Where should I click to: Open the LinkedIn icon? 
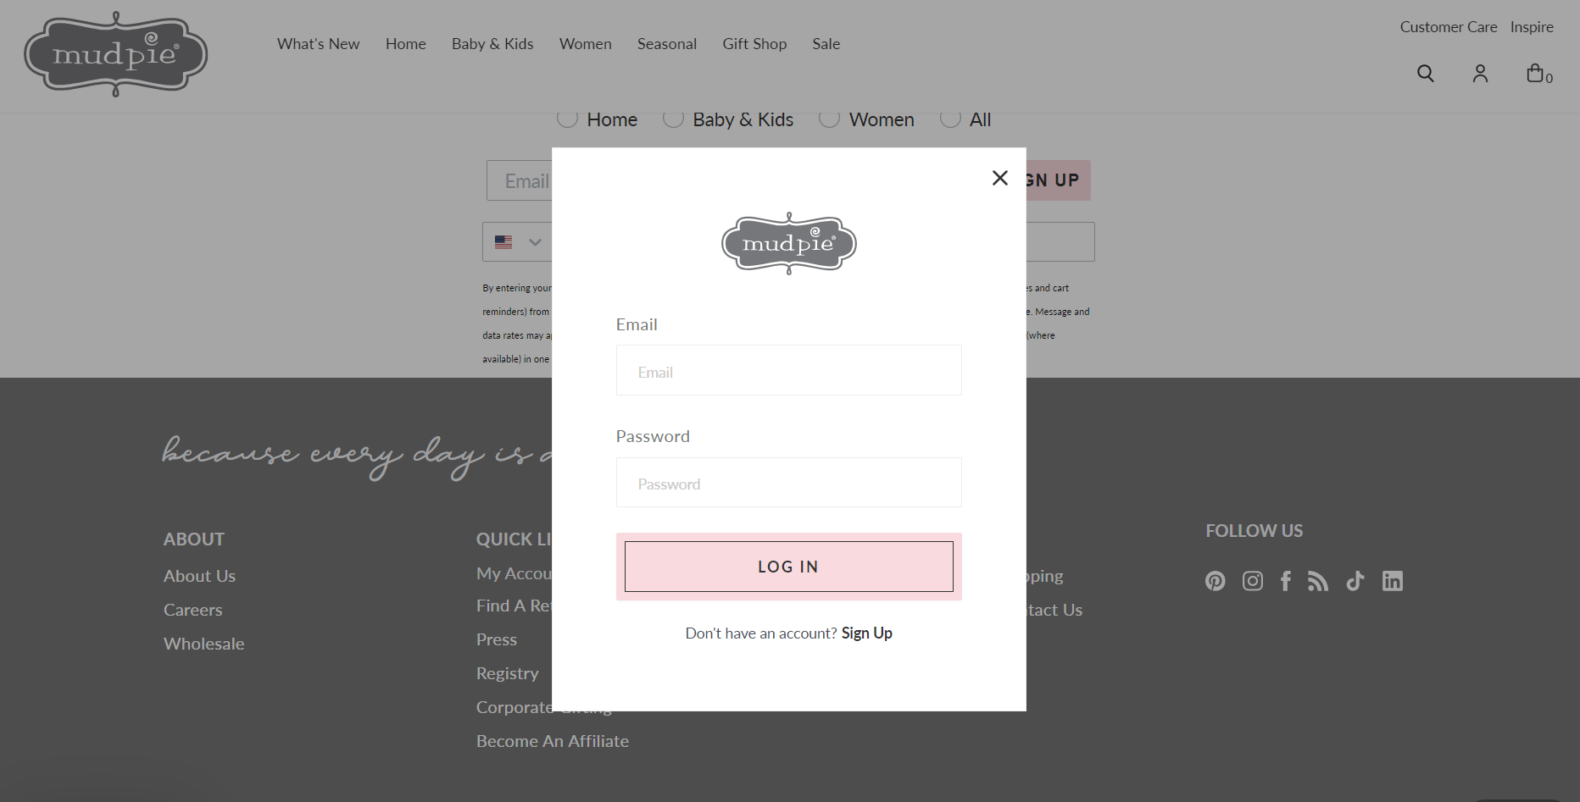coord(1393,581)
